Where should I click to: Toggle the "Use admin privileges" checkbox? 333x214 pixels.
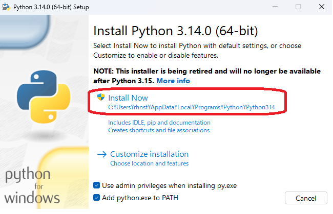(97, 185)
